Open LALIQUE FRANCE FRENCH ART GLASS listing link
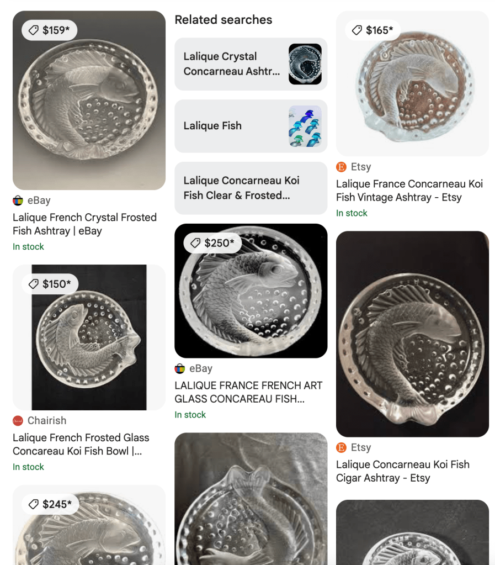 click(x=248, y=392)
